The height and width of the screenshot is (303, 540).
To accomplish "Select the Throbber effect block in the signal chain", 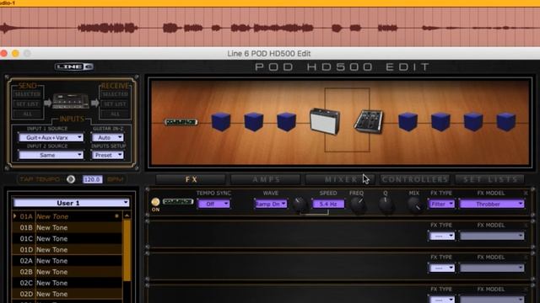I will [181, 122].
